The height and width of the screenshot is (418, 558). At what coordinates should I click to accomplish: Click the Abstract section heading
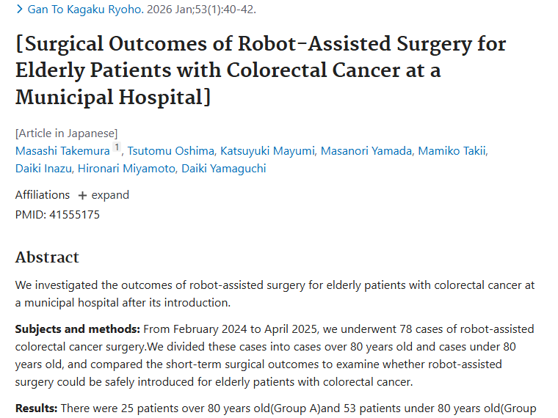[47, 257]
